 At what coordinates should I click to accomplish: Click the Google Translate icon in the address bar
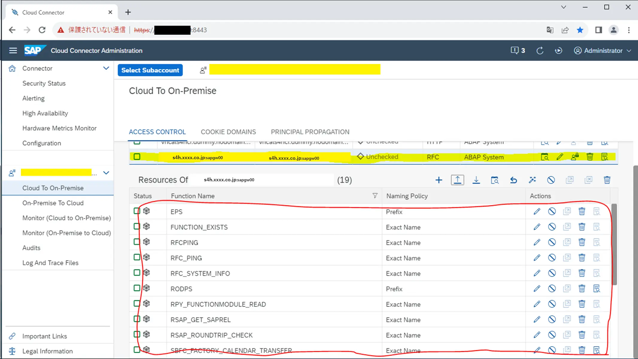pyautogui.click(x=550, y=30)
